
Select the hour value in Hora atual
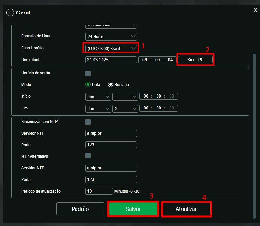(145, 60)
